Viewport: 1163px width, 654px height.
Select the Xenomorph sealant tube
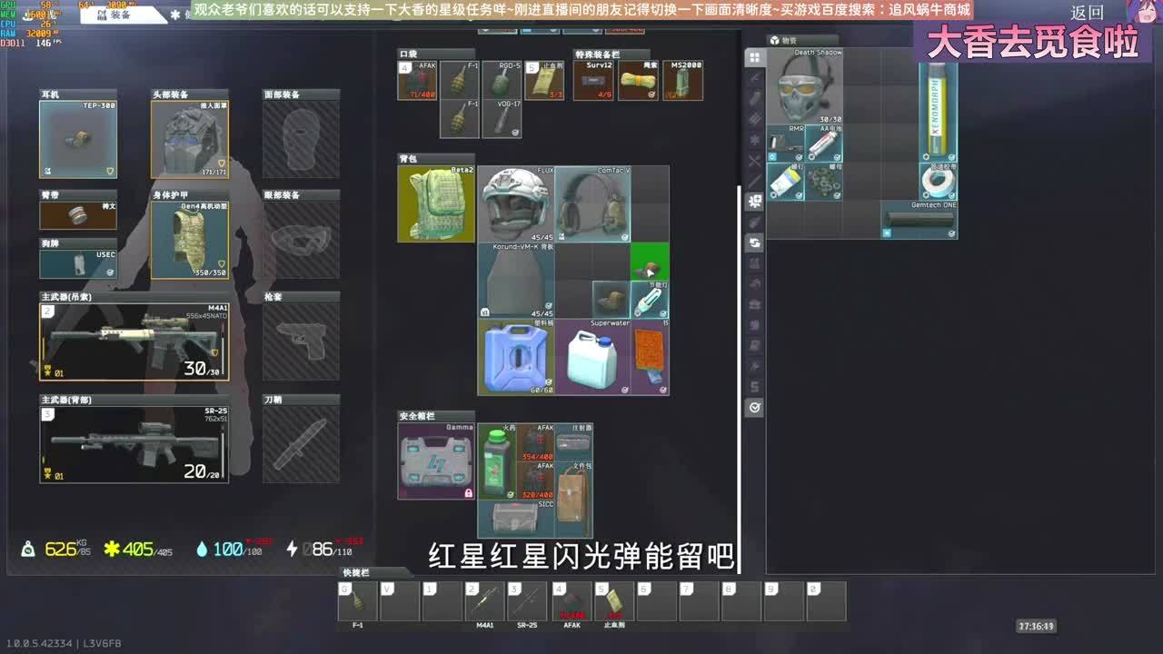click(939, 105)
